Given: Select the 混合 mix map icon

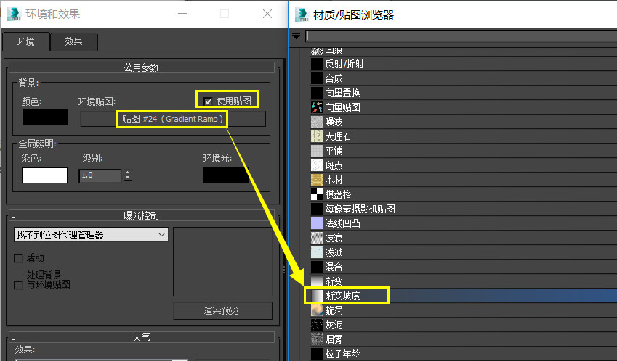Looking at the screenshot, I should pyautogui.click(x=317, y=267).
